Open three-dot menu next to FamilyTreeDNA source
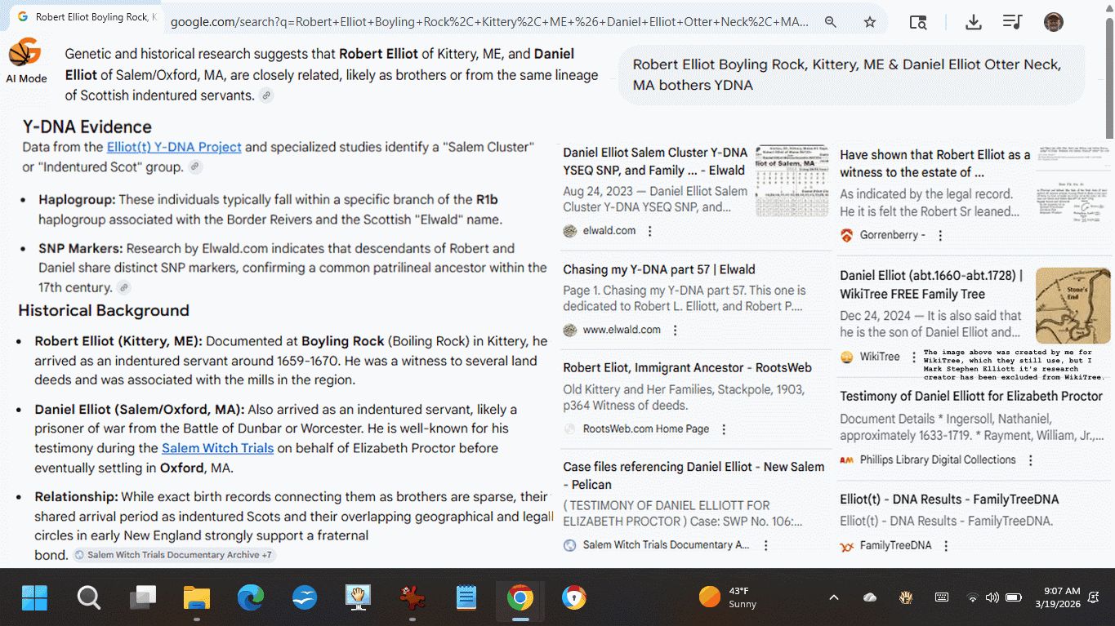This screenshot has height=626, width=1115. pyautogui.click(x=946, y=546)
